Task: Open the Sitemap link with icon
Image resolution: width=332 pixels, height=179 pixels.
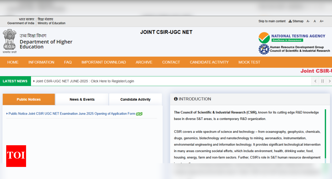Action: [x=296, y=21]
